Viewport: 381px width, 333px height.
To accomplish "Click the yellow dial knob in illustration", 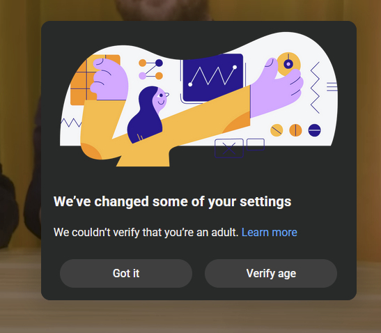I will (288, 63).
